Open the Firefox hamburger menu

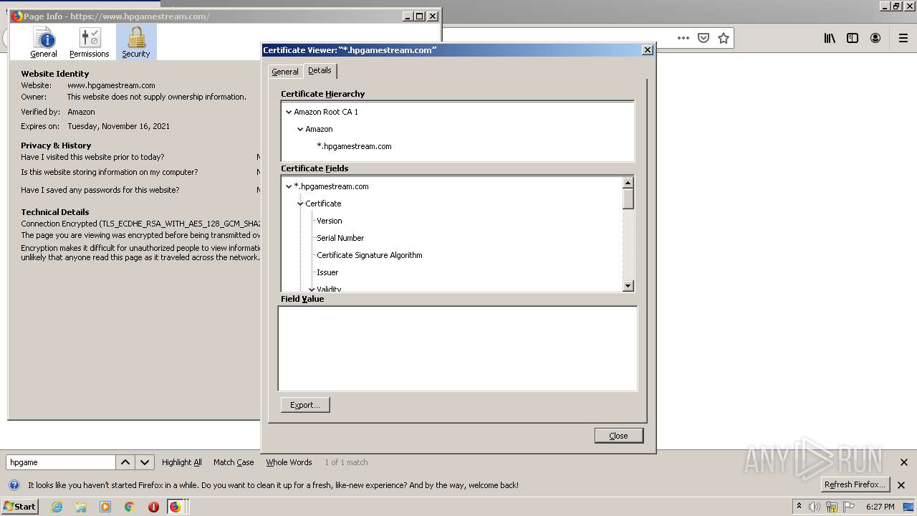point(903,38)
